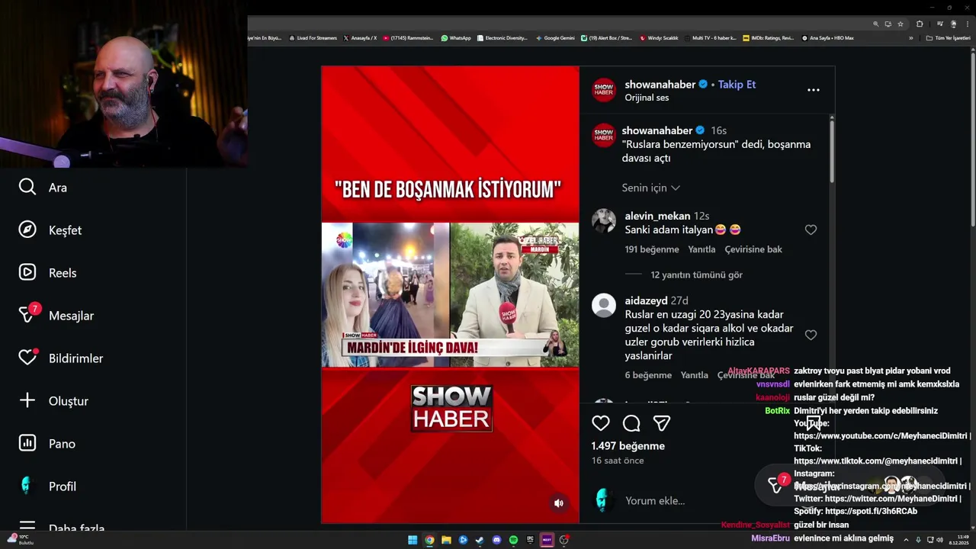Open the Rammstein YouTube bookmark
976x549 pixels.
coord(408,38)
